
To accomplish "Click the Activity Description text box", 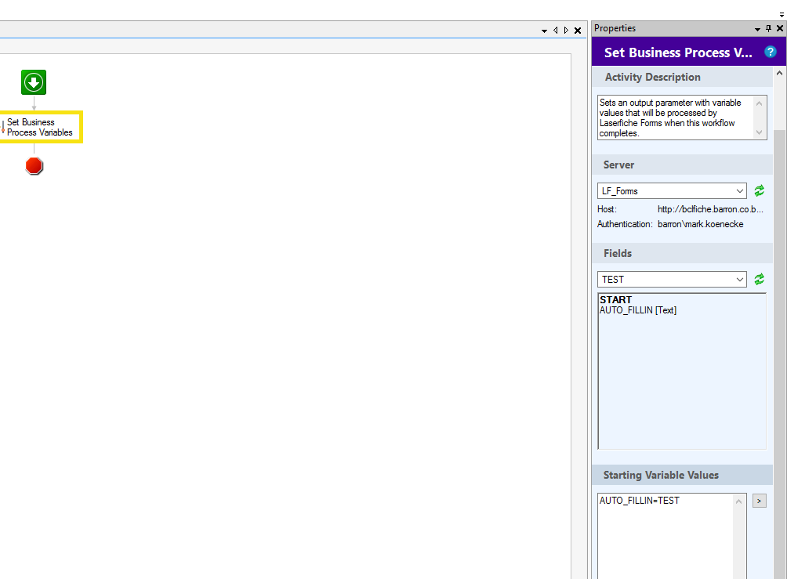I will point(682,118).
